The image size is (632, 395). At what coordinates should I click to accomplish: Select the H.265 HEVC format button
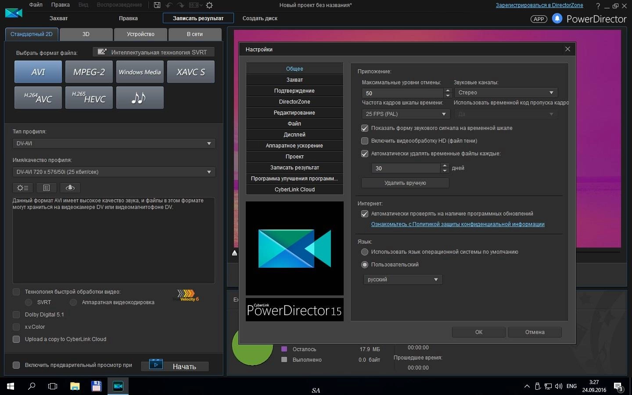point(89,97)
